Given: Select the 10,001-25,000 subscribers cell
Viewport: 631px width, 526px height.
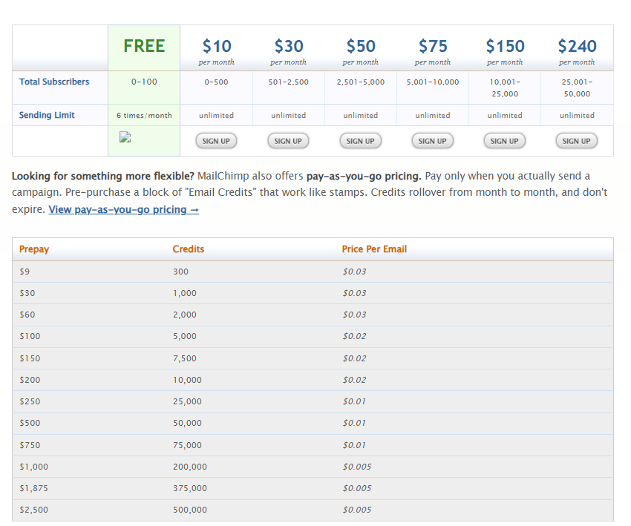Looking at the screenshot, I should click(505, 88).
